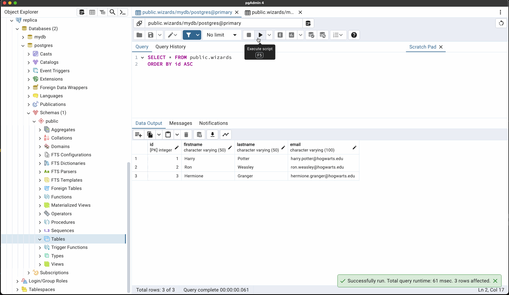
Task: Open the paste options dropdown in Data Output
Action: coord(177,135)
